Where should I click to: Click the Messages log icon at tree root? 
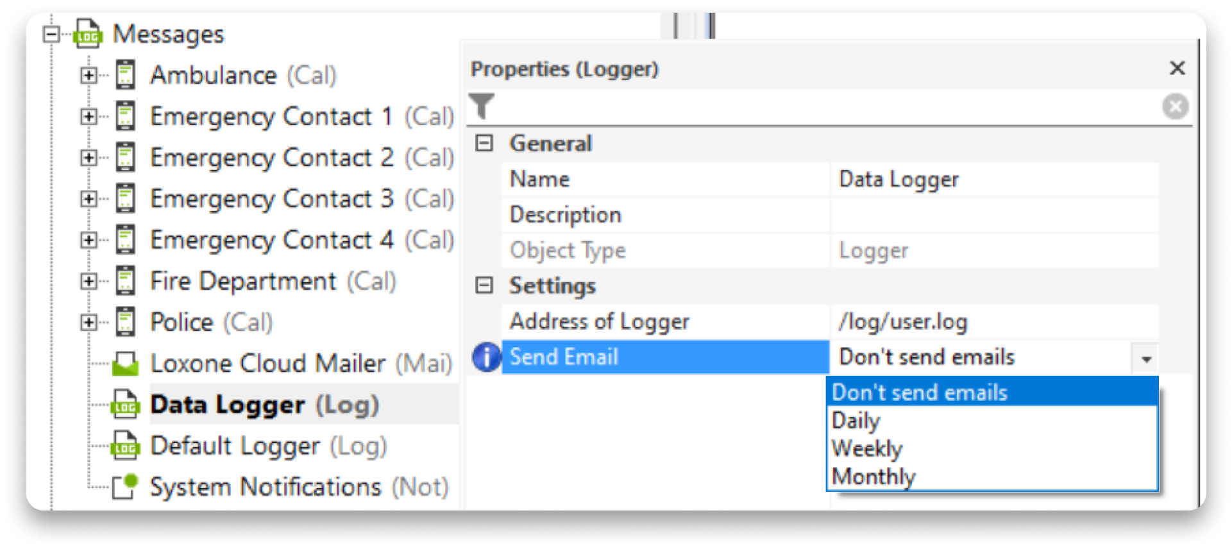87,33
